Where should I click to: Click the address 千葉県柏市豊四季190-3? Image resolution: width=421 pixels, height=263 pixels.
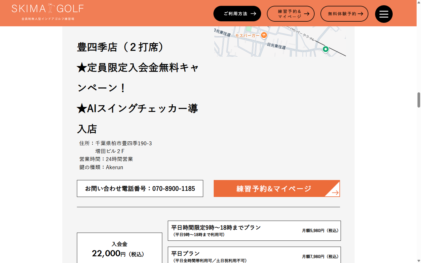pyautogui.click(x=124, y=143)
